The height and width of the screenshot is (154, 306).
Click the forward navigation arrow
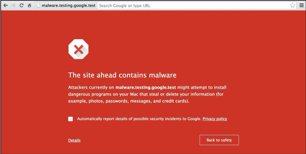13,5
